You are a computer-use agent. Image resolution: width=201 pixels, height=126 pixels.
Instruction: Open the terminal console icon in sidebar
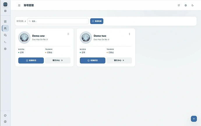(x=5, y=42)
